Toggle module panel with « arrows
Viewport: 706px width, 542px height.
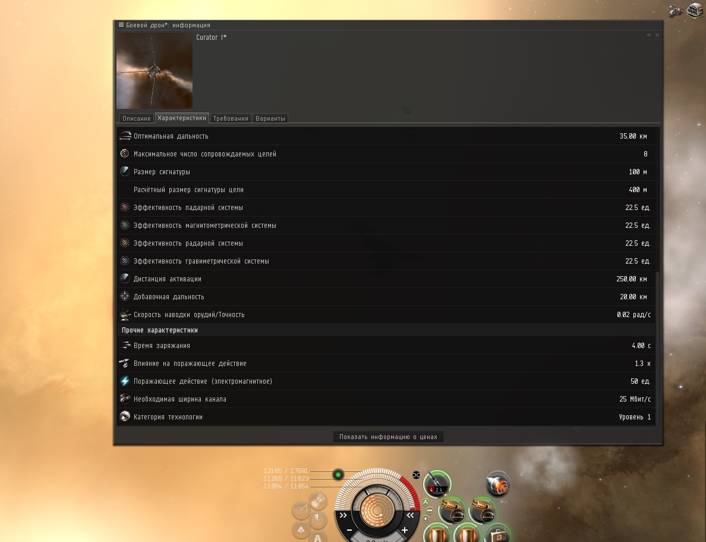410,515
